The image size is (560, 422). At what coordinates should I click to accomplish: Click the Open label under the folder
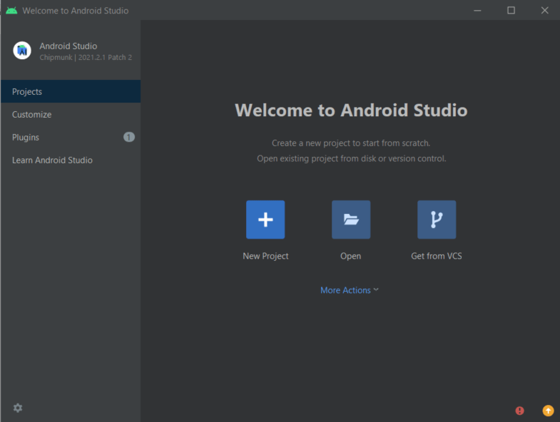tap(351, 256)
